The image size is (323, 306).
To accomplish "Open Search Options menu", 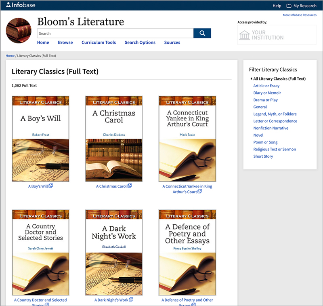I will click(140, 42).
